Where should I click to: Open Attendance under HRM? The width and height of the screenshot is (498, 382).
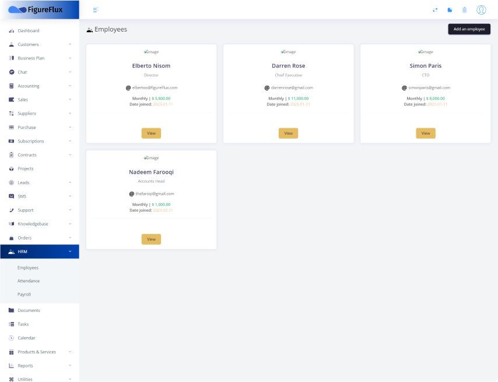(x=29, y=281)
